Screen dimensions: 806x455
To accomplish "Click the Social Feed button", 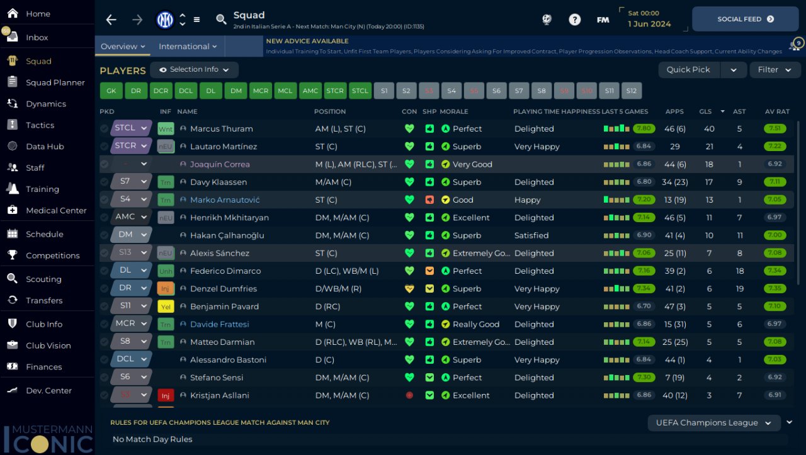I will (x=745, y=20).
